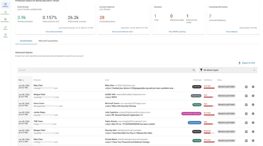Click Moved to junk folder status, Demo Guest row
This screenshot has height=146, width=263.
click(x=226, y=105)
